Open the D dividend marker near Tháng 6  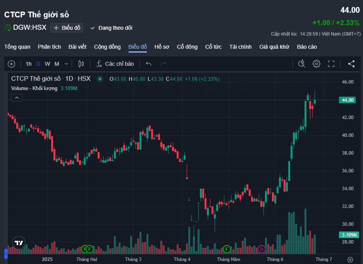261,249
